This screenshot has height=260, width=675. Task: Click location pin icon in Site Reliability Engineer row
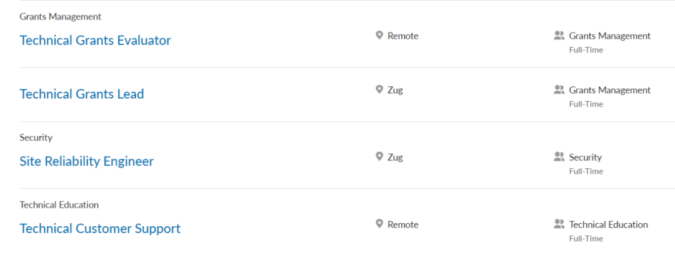(x=379, y=157)
